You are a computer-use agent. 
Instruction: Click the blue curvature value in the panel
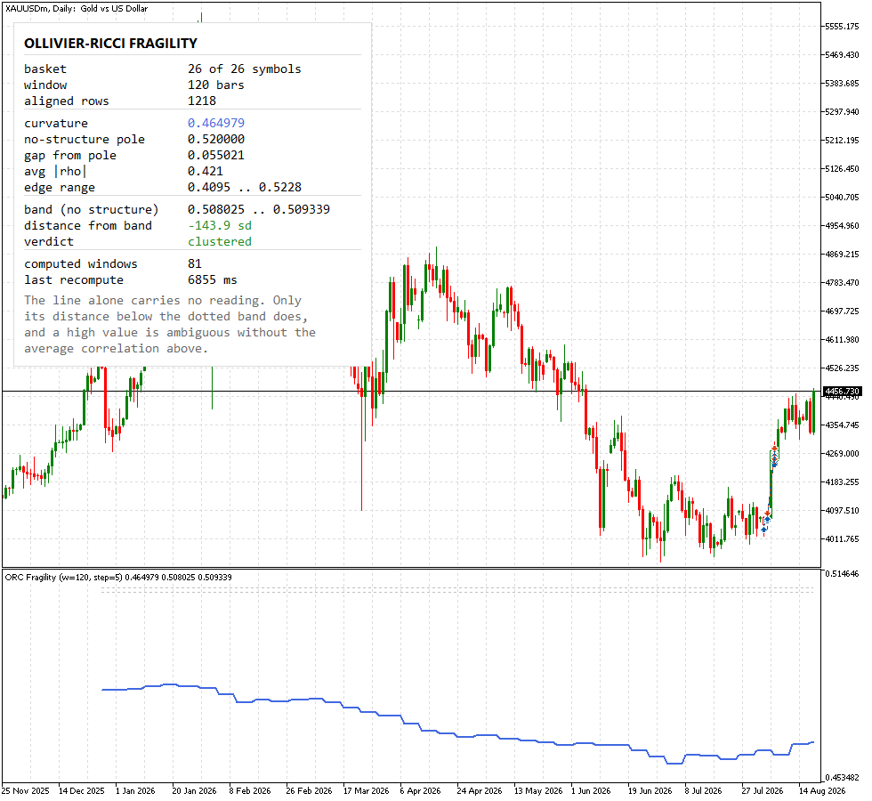click(x=215, y=123)
